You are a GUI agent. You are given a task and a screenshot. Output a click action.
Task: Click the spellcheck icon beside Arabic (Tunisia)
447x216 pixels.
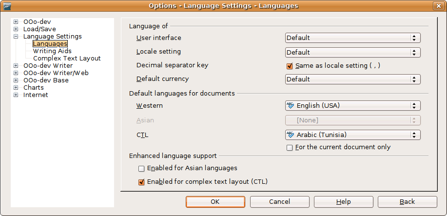[x=291, y=135]
